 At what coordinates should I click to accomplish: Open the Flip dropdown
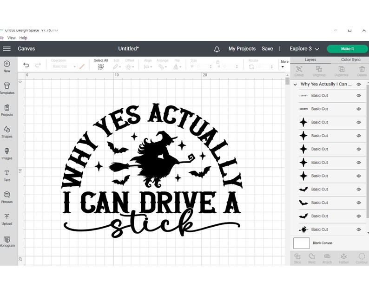(177, 67)
